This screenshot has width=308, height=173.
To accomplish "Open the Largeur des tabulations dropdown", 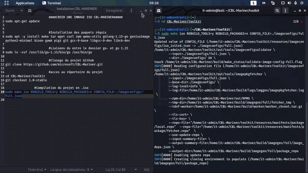I will click(x=71, y=170).
